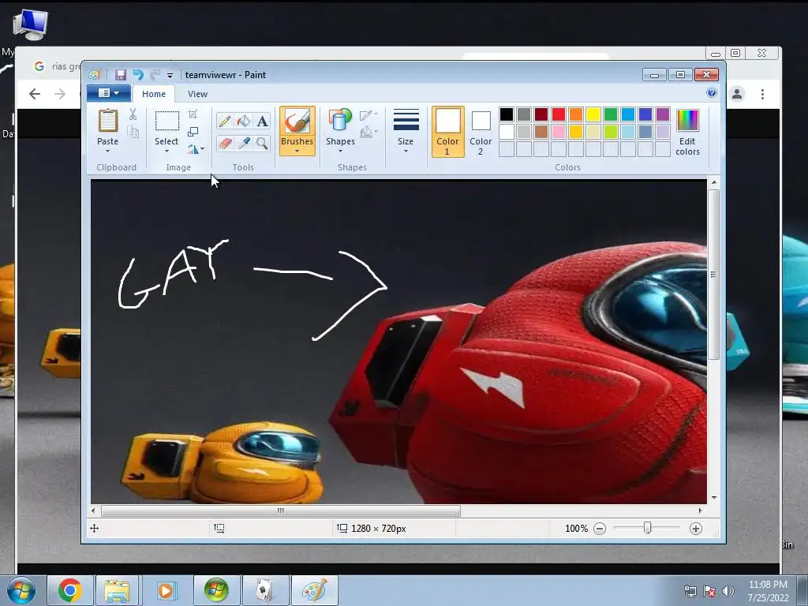The width and height of the screenshot is (808, 606).
Task: Click the Paint icon in the taskbar
Action: click(x=315, y=590)
